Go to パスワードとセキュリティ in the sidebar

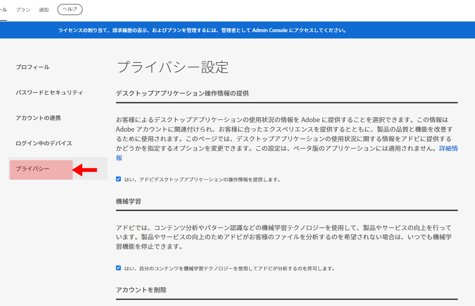tap(49, 92)
